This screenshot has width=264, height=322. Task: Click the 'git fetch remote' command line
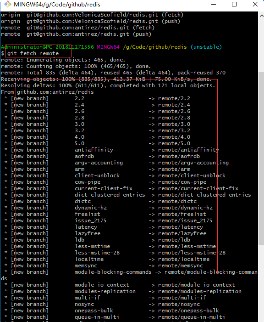[33, 53]
